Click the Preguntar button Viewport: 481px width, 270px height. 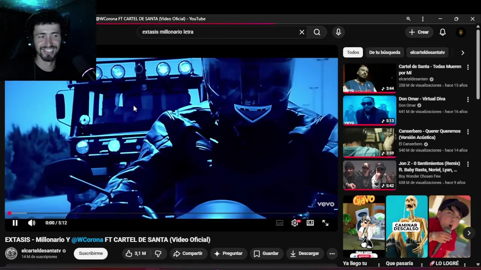tap(228, 253)
